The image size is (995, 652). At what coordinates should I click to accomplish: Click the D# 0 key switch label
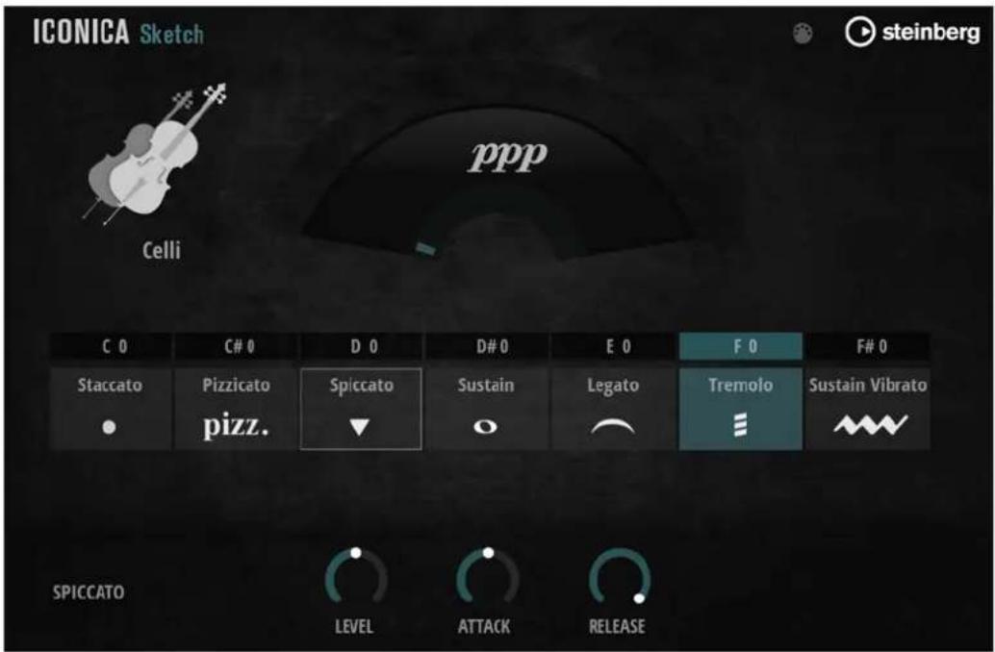click(492, 346)
